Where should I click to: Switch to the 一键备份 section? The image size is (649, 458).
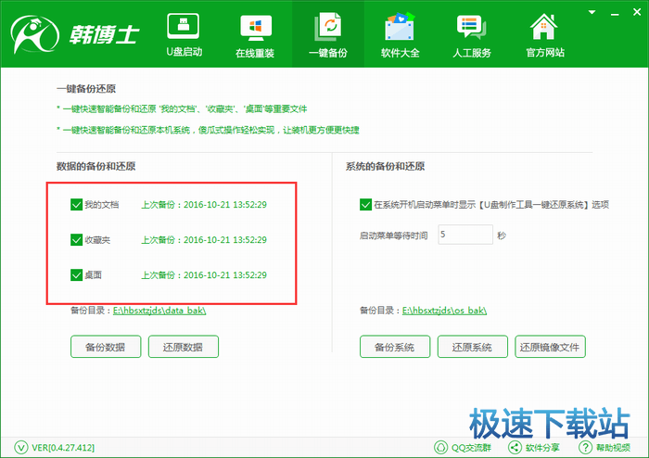[x=328, y=35]
